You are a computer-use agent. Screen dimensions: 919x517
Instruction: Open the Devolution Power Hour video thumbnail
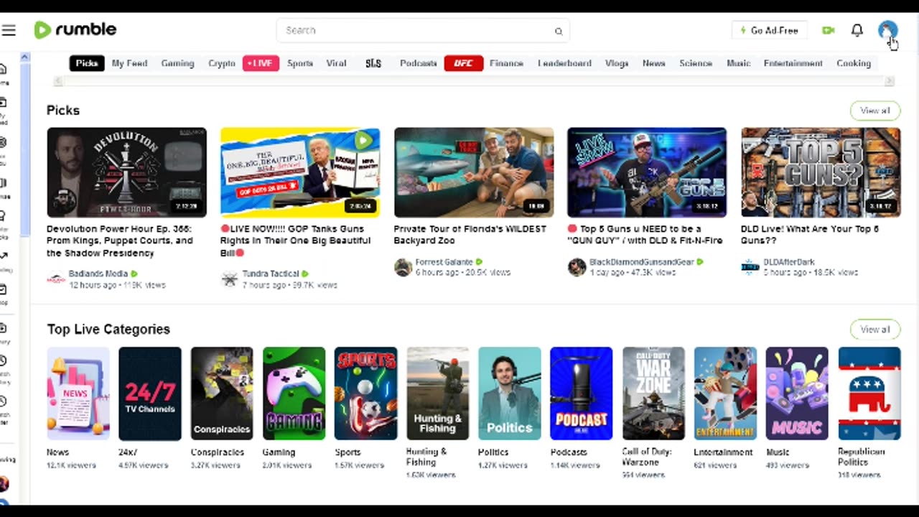pos(127,172)
